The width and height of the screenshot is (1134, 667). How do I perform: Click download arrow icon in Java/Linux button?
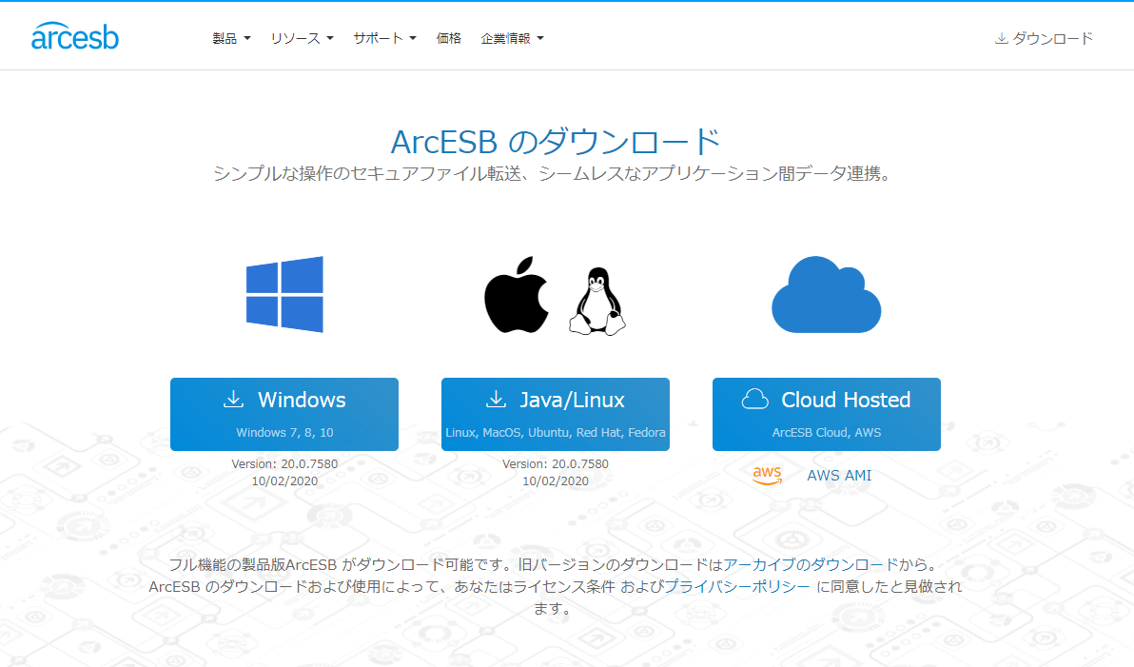point(497,400)
